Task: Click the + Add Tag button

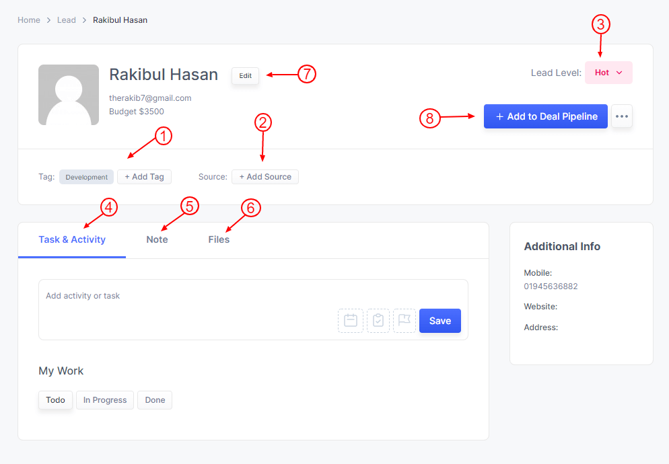Action: pyautogui.click(x=144, y=176)
